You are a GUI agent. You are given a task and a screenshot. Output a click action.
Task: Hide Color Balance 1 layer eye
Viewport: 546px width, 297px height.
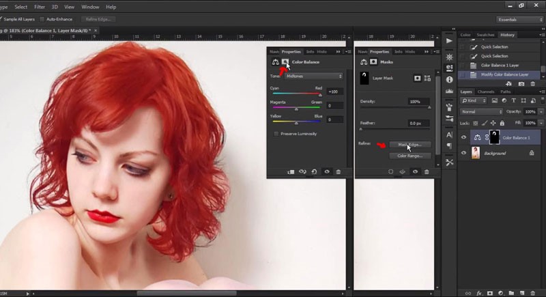pyautogui.click(x=463, y=137)
